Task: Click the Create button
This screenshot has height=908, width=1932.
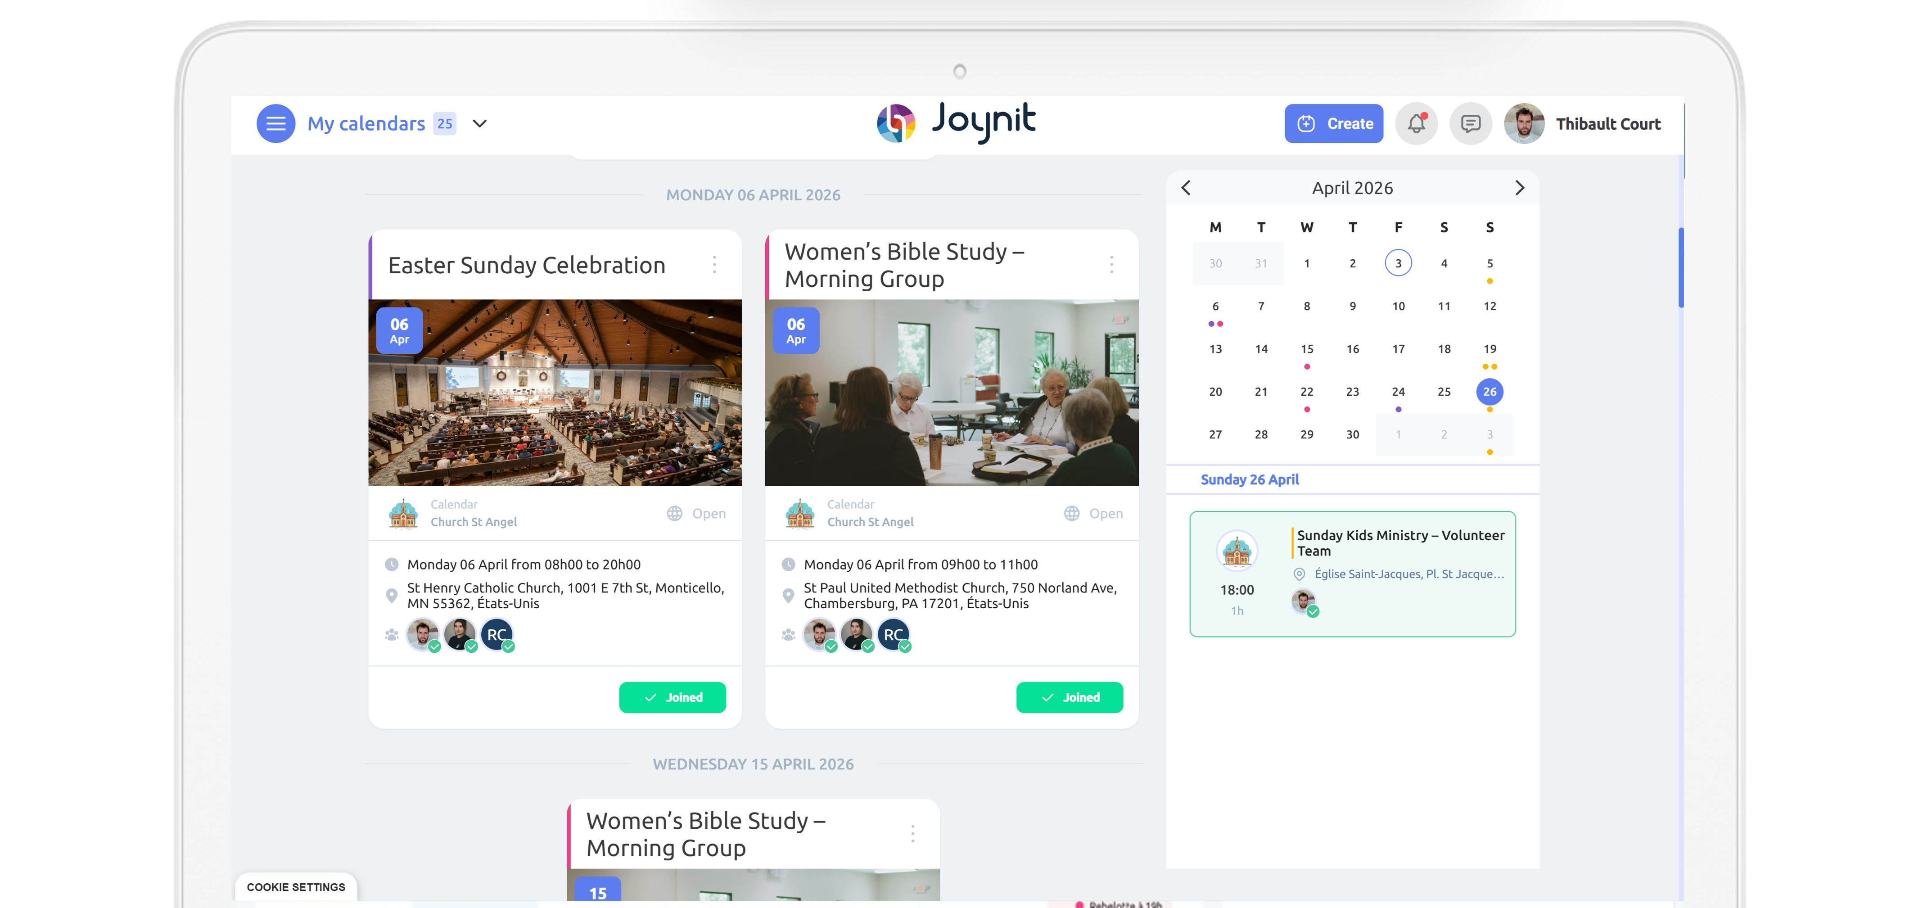Action: pyautogui.click(x=1333, y=124)
